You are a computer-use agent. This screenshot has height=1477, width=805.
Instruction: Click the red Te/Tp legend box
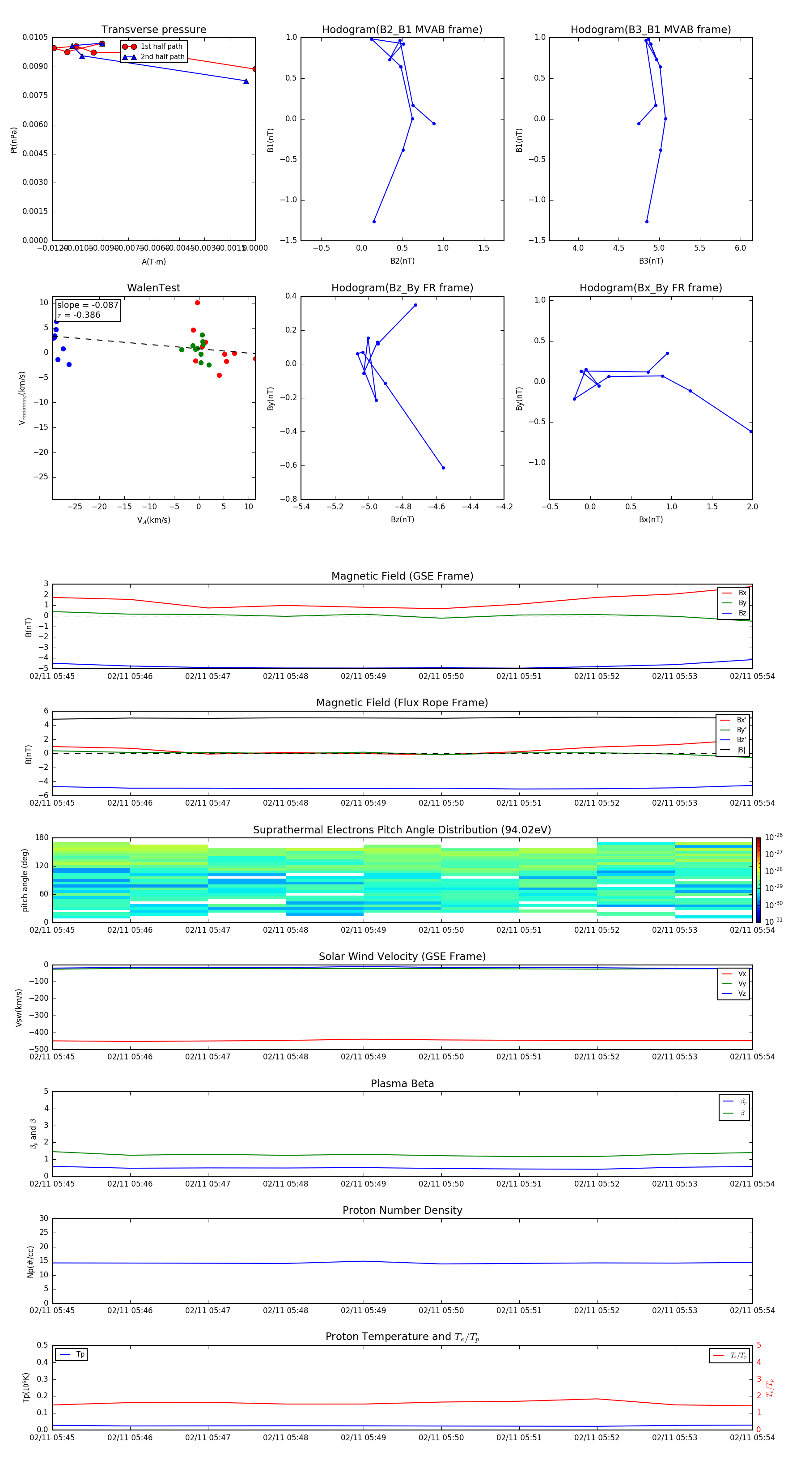point(729,1355)
